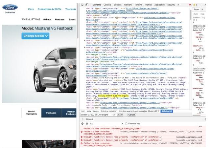Image resolution: width=210 pixels, height=148 pixels.
Task: Click the Elements panel vertical scrollbar
Action: [x=191, y=15]
